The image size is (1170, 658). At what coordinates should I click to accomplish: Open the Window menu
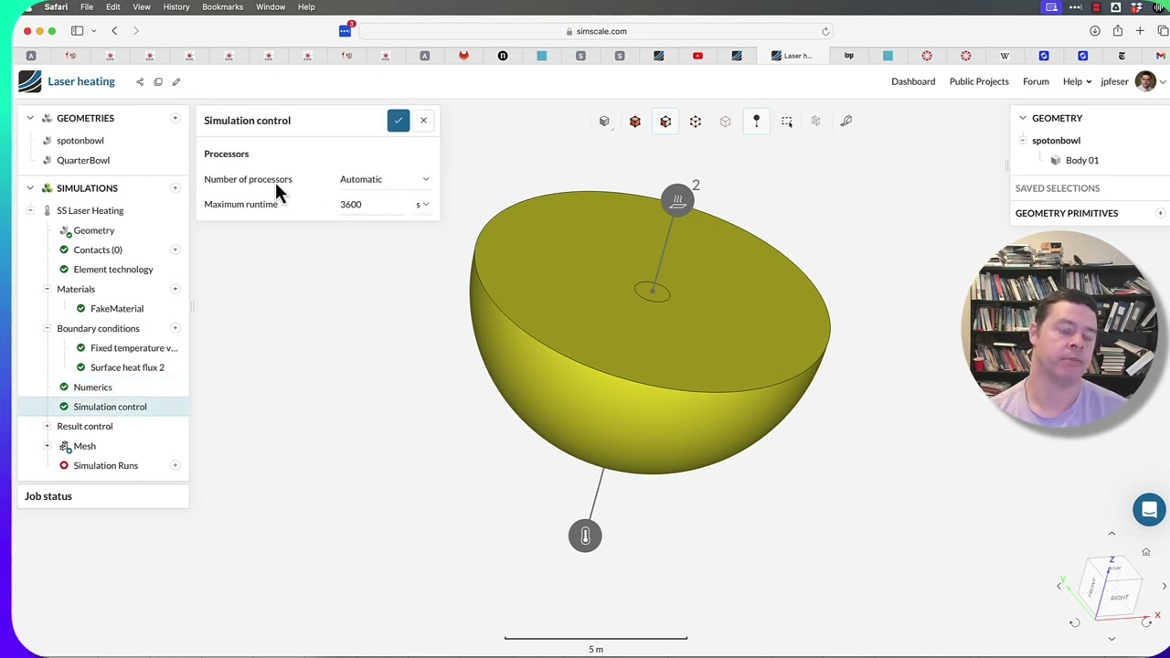(x=271, y=7)
